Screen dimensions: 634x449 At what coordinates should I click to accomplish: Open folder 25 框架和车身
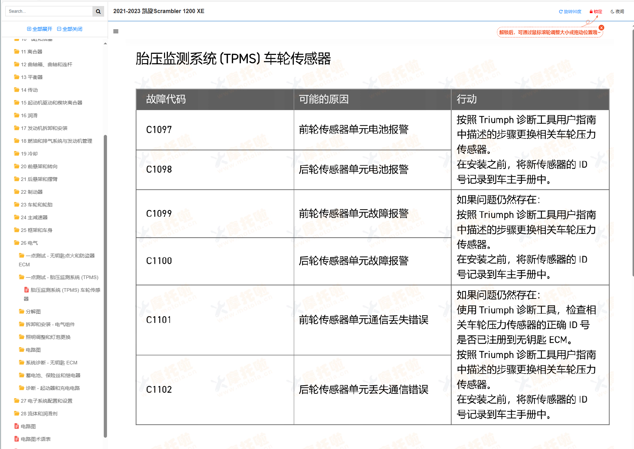[33, 230]
